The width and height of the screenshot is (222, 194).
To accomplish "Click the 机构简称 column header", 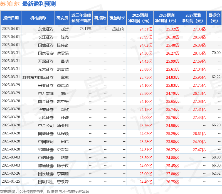I will pos(38,18).
